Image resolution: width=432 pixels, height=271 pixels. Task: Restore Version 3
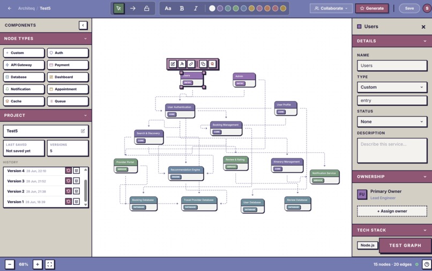(x=68, y=181)
